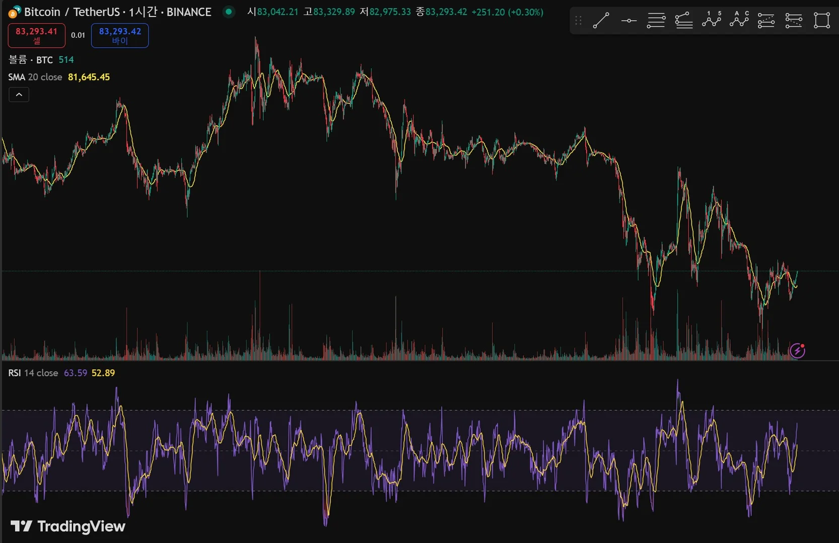Select the Fib Retracement drawing tool
Viewport: 839px width, 543px height.
(x=656, y=21)
